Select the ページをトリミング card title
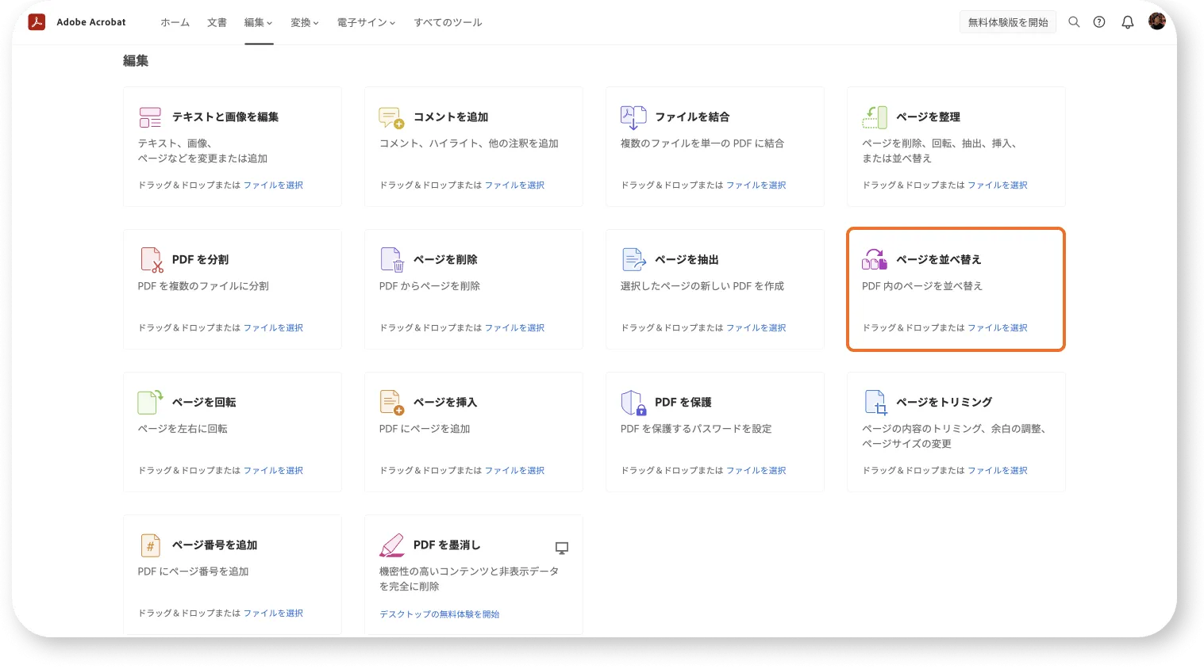This screenshot has width=1204, height=669. (944, 403)
